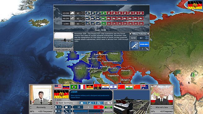
Task: Select the Australia flag
Action: click(x=145, y=87)
